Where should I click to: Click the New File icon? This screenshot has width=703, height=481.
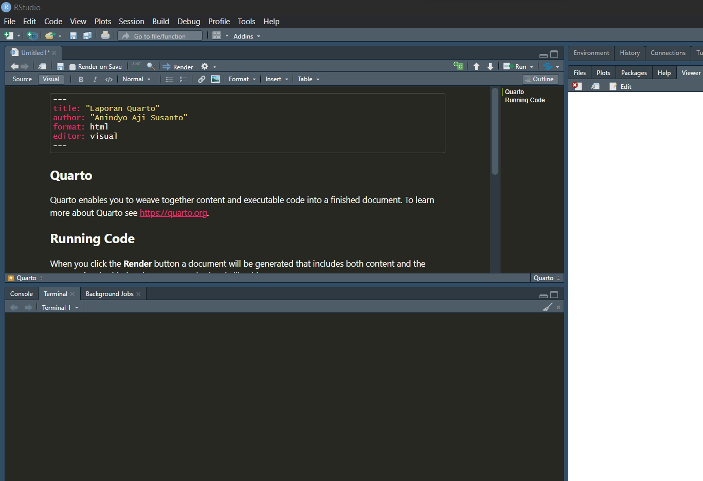(8, 35)
